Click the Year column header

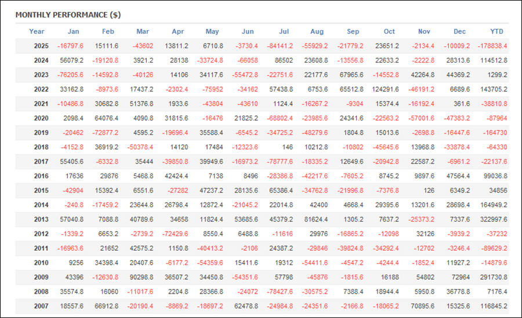[x=37, y=31]
